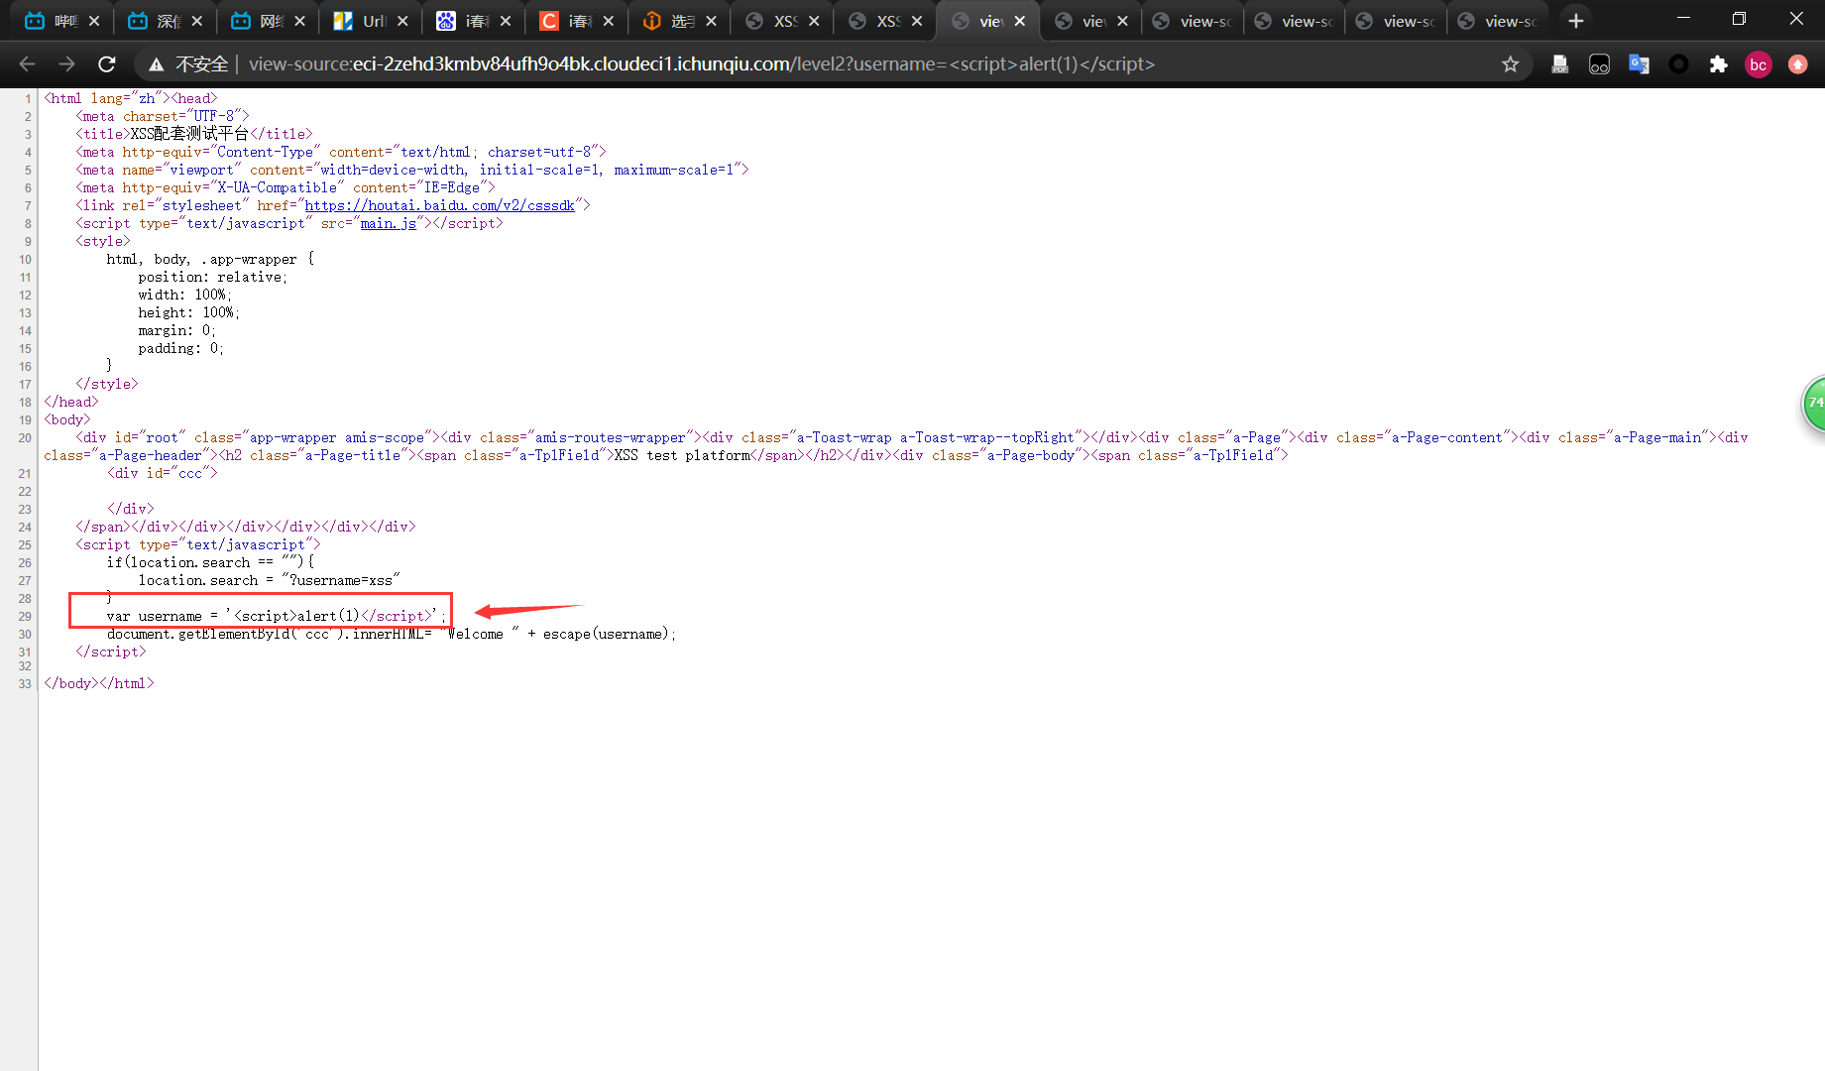Close the Url tab

coord(402,21)
